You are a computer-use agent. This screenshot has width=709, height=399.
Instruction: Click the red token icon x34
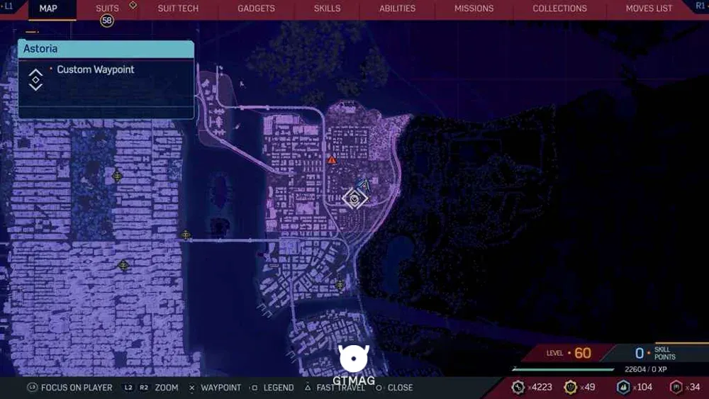(676, 387)
